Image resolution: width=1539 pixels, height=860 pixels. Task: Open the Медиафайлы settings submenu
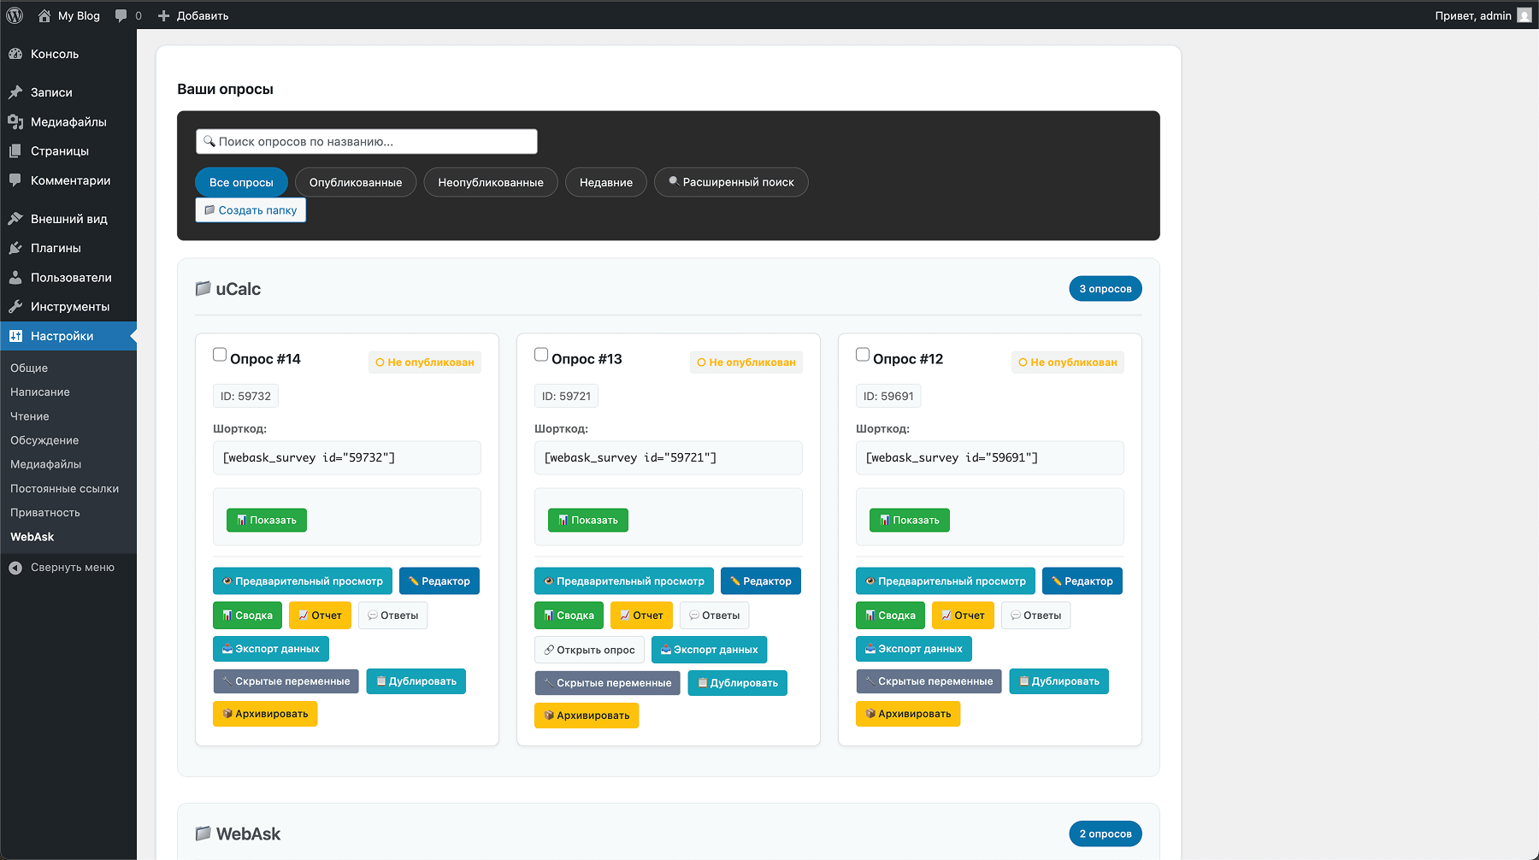[46, 464]
